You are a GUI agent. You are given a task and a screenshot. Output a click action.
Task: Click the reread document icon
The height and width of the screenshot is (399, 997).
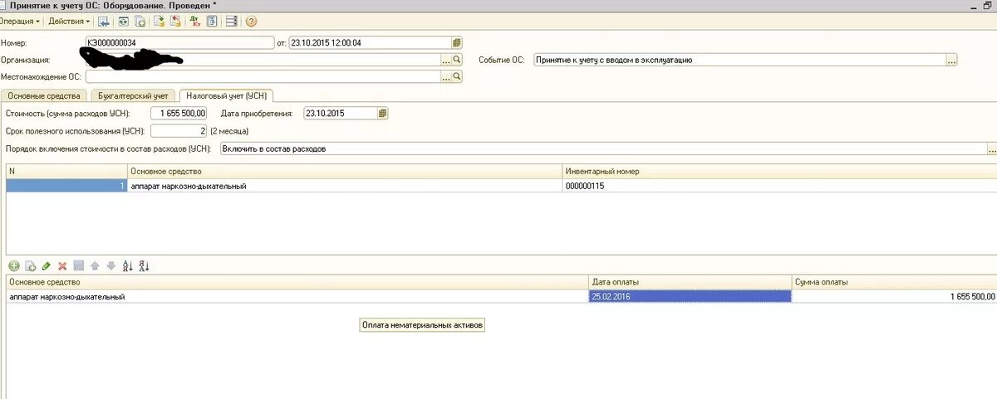point(122,21)
